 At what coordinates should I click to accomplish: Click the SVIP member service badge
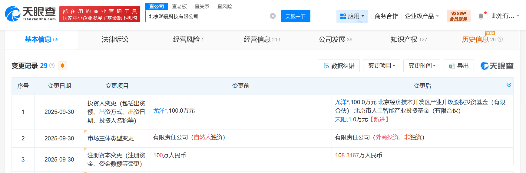coord(458,16)
